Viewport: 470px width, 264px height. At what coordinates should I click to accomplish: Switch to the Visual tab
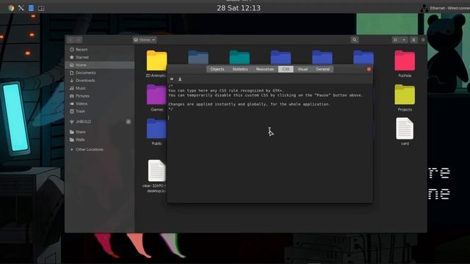click(x=303, y=69)
